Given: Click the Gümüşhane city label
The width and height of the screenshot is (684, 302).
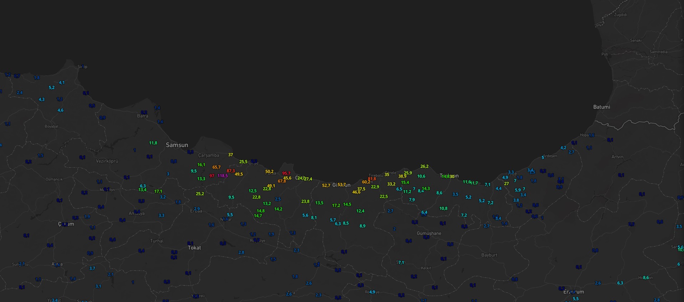Looking at the screenshot, I should 429,233.
